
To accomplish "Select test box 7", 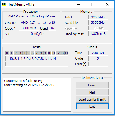I will 37,53.
